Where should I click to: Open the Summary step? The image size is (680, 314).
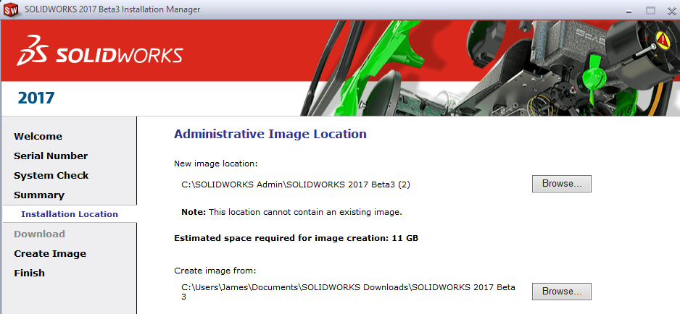[39, 195]
